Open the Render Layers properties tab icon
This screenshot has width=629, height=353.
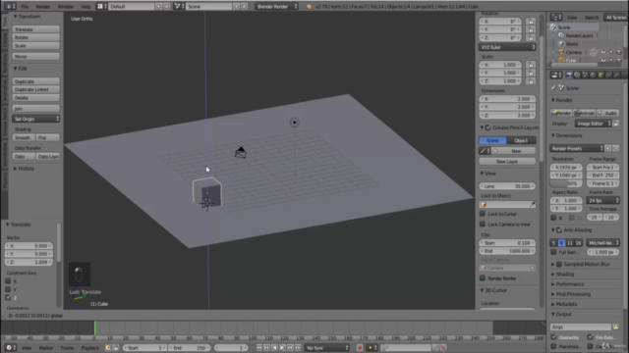click(577, 75)
